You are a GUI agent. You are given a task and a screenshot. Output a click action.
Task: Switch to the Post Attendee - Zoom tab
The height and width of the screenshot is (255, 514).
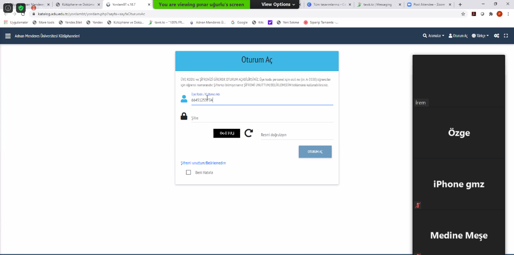click(x=429, y=4)
